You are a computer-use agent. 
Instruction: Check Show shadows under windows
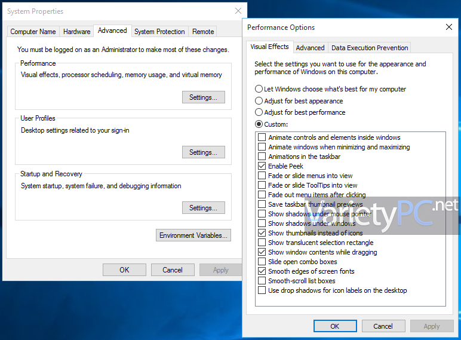coord(262,223)
